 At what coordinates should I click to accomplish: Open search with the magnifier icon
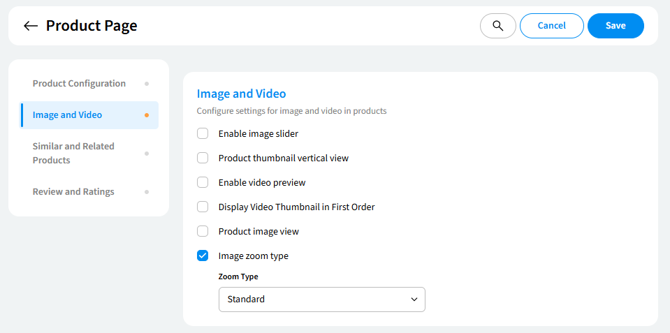point(497,26)
